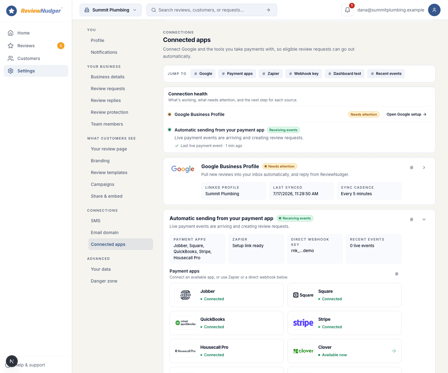Click the Jobber logo
This screenshot has height=373, width=448.
[185, 295]
